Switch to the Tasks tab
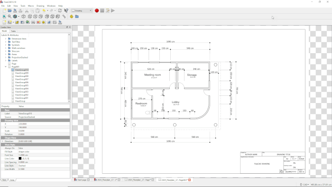332x187 pixels. [x=13, y=31]
